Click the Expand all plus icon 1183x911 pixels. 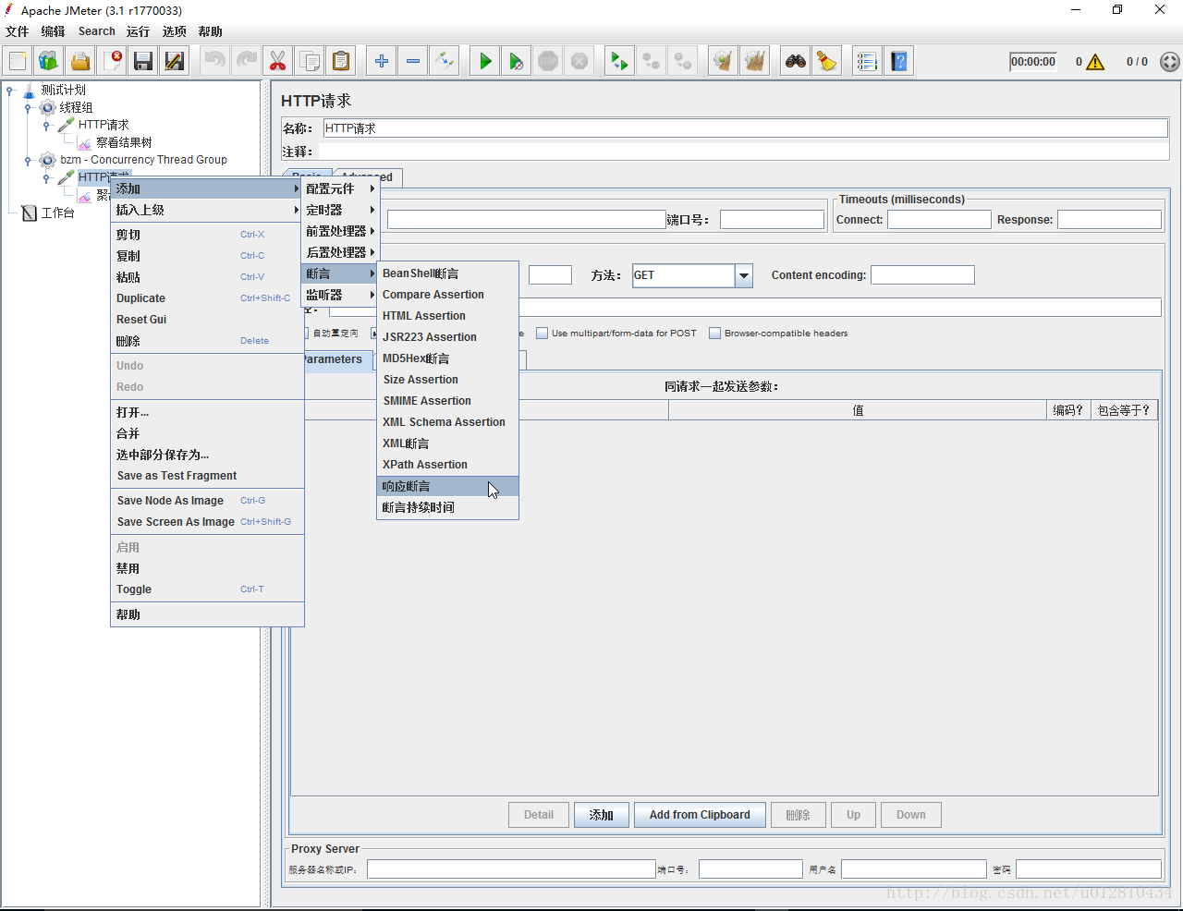[x=381, y=61]
